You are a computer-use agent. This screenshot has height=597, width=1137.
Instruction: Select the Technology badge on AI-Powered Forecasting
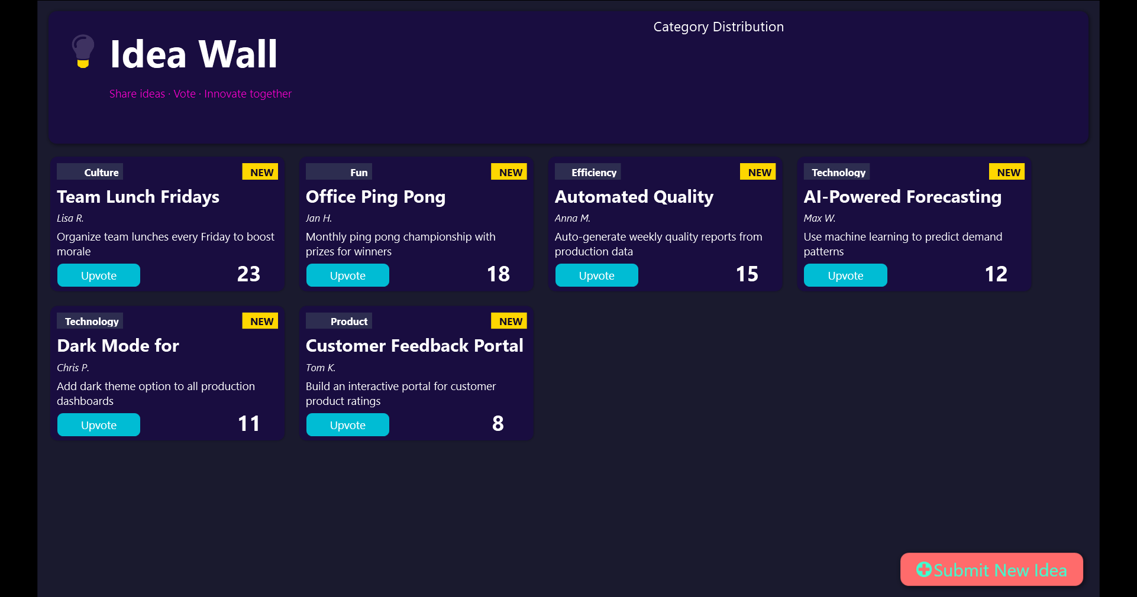[x=836, y=172]
